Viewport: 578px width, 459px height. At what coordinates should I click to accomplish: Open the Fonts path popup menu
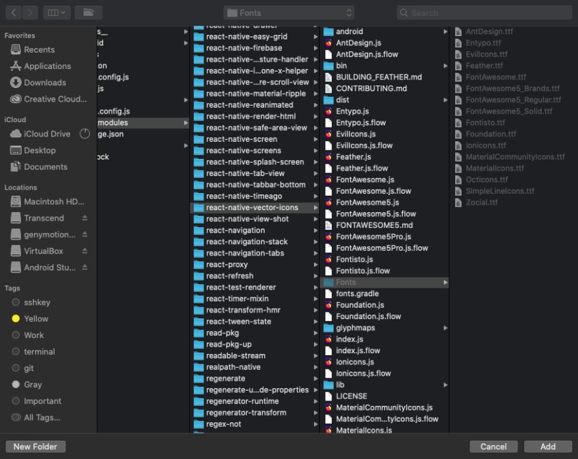click(289, 13)
